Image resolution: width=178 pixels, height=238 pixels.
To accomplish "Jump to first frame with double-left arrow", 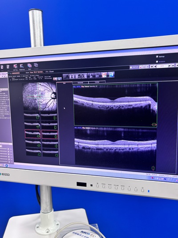I will coord(151,66).
